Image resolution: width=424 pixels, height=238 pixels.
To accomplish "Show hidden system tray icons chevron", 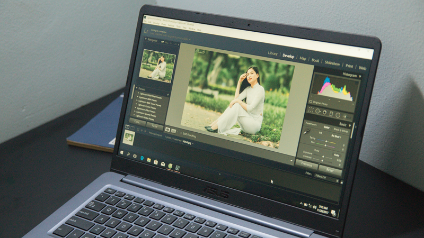I will click(x=301, y=204).
